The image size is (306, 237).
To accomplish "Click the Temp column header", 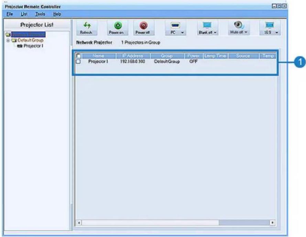I will 267,56.
